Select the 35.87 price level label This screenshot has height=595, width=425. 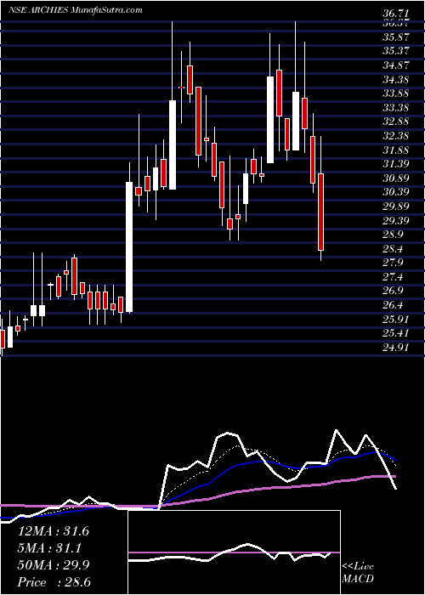coord(396,37)
